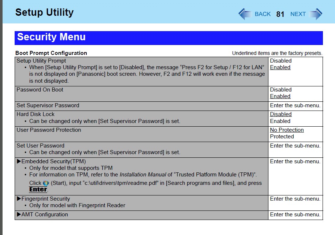
Task: Click the Boot Prompt Configuration heading
Action: [x=51, y=53]
